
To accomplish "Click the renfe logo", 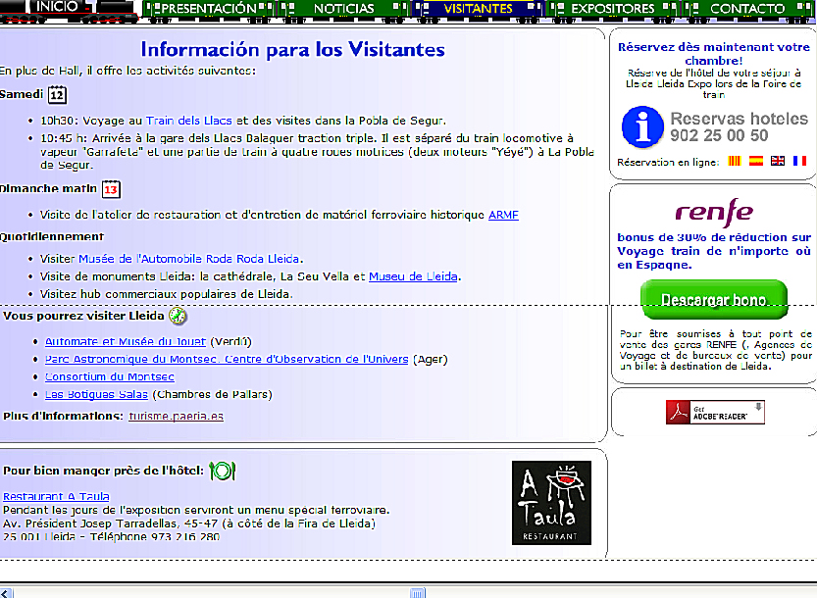I will (714, 213).
